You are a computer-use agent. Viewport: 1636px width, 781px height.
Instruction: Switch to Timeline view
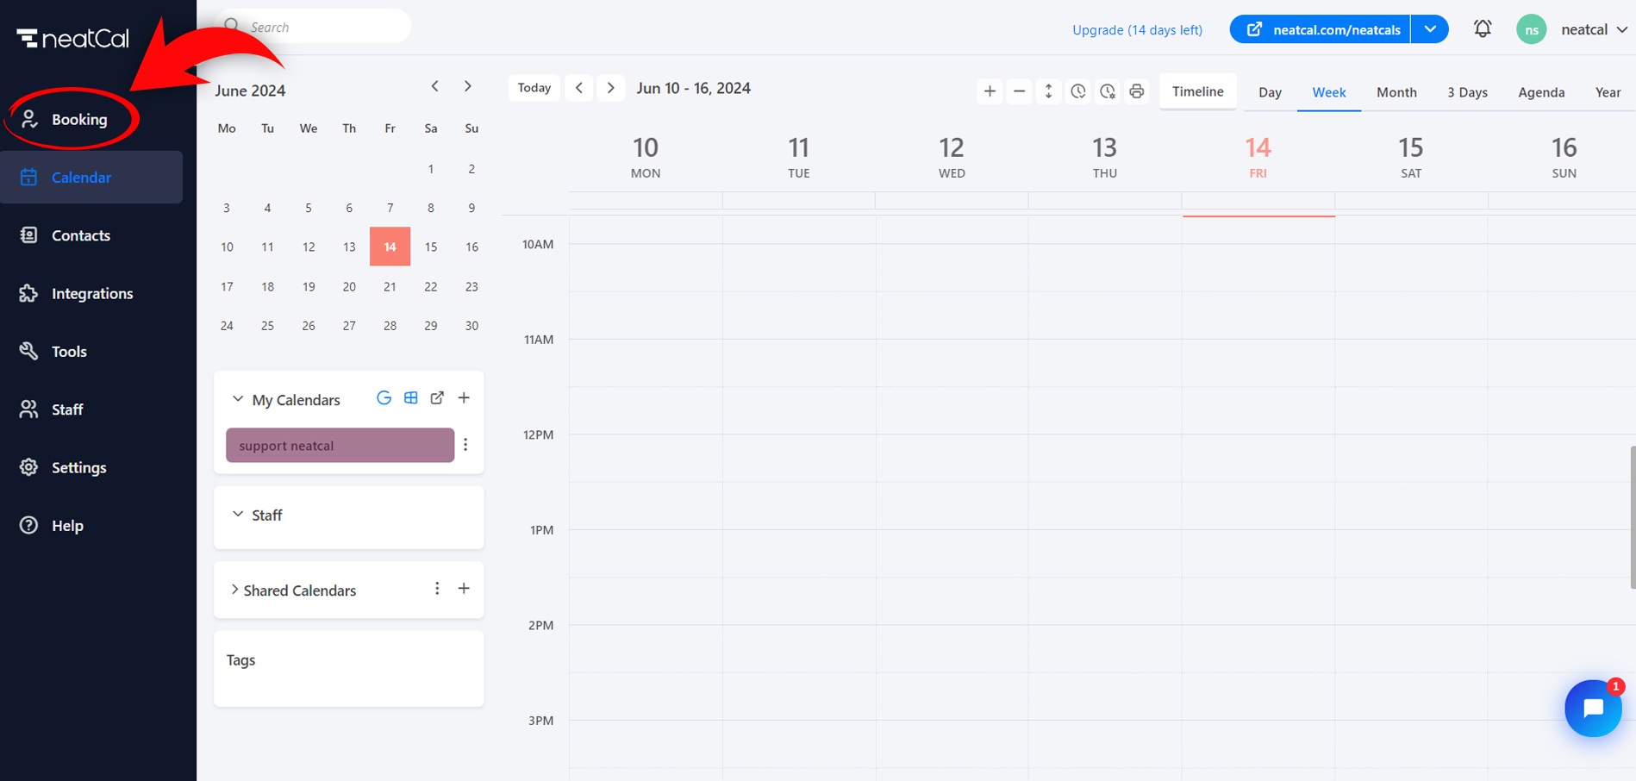[x=1198, y=91]
